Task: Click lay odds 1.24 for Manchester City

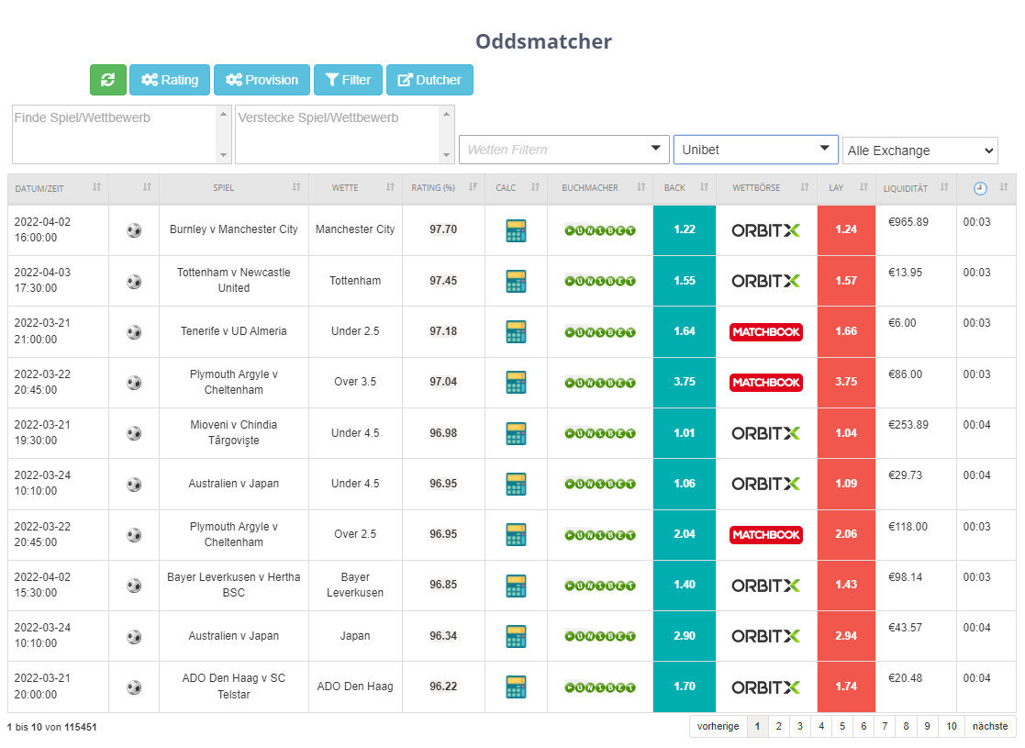Action: 846,230
